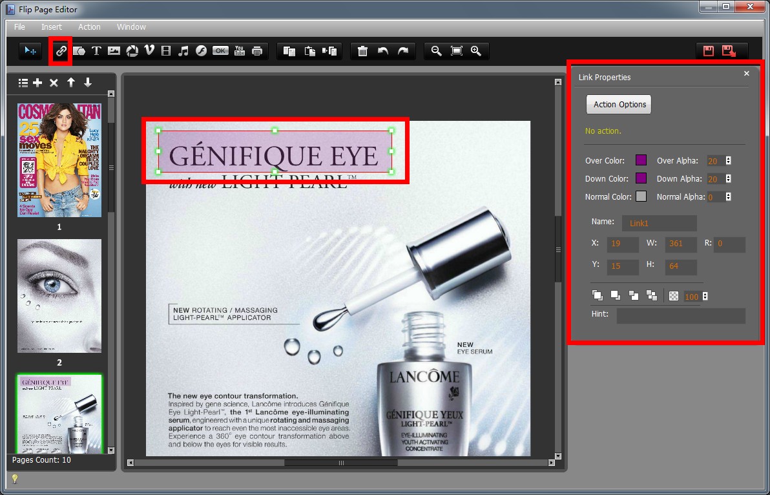Click the Name field containing Link1
Viewport: 770px width, 495px height.
659,224
